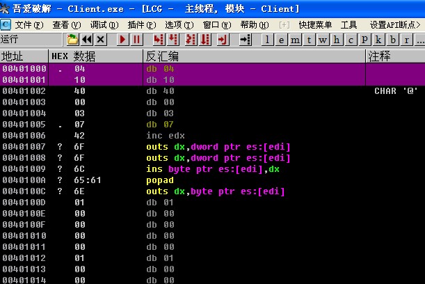The height and width of the screenshot is (284, 425).
Task: Open windows list with 'w' button
Action: 323,40
